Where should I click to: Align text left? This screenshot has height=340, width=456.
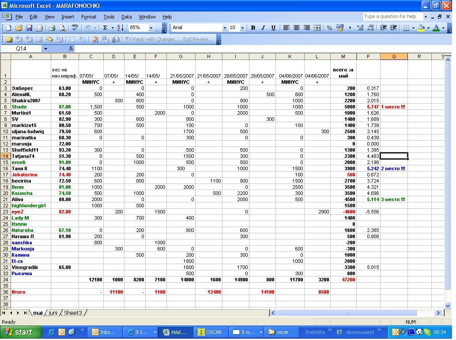pos(286,28)
